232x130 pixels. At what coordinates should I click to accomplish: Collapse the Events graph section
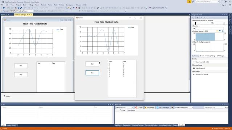(192, 26)
